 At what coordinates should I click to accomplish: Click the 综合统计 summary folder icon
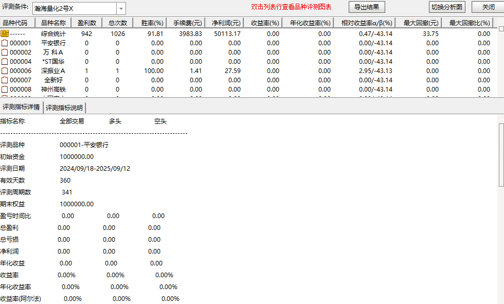pos(5,33)
